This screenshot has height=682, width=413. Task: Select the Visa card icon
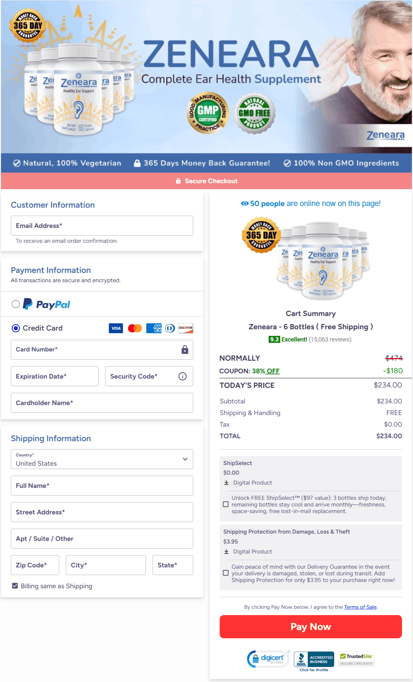[115, 328]
